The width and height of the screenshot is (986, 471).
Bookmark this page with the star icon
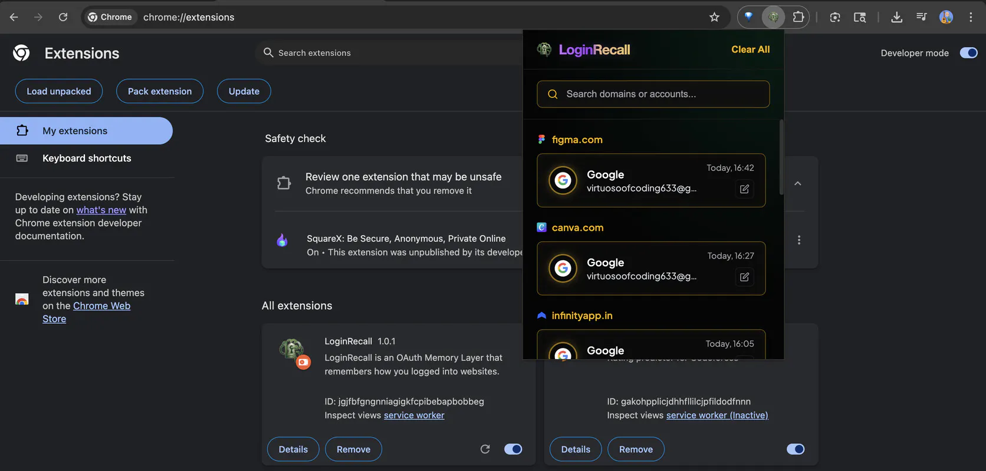coord(715,17)
